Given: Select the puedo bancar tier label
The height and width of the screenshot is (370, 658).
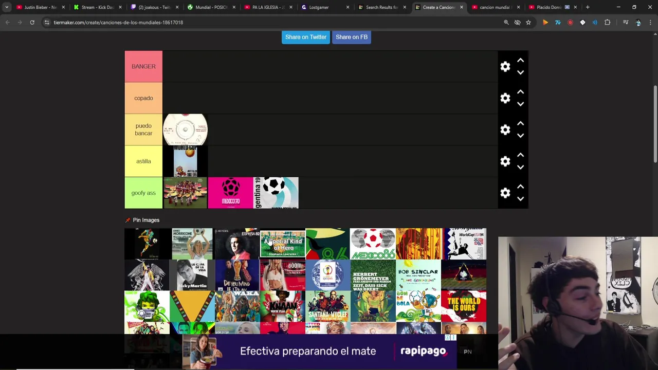Looking at the screenshot, I should (x=143, y=129).
